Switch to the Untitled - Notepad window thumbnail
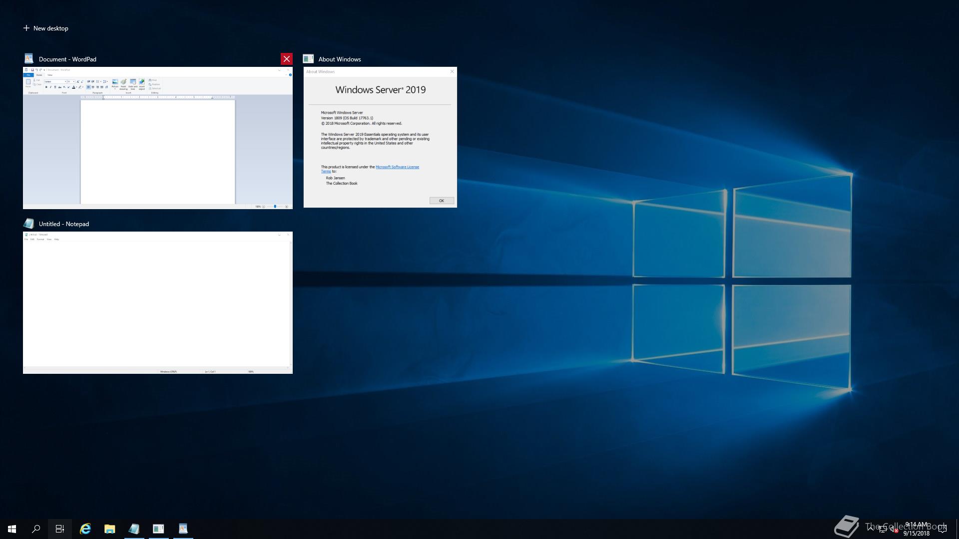959x539 pixels. [158, 302]
